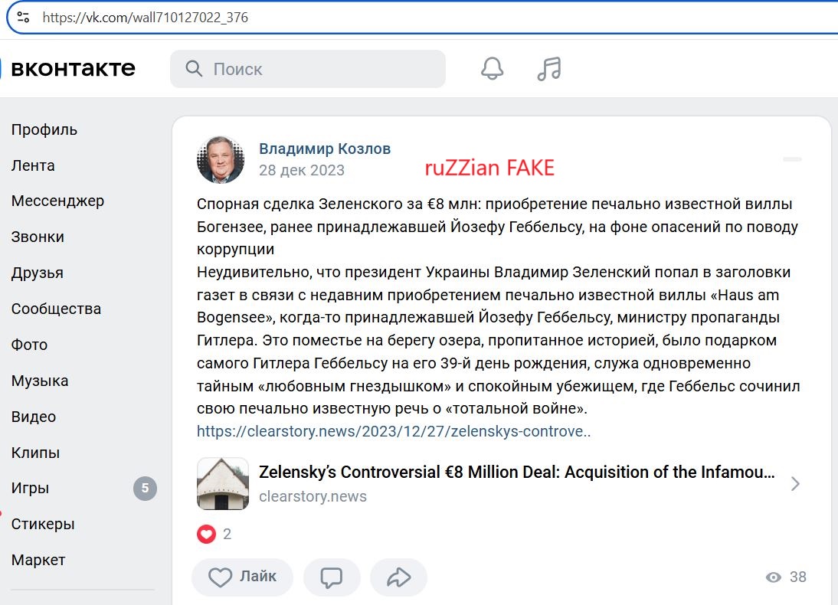Click the share arrow button
Viewport: 838px width, 605px height.
[398, 577]
